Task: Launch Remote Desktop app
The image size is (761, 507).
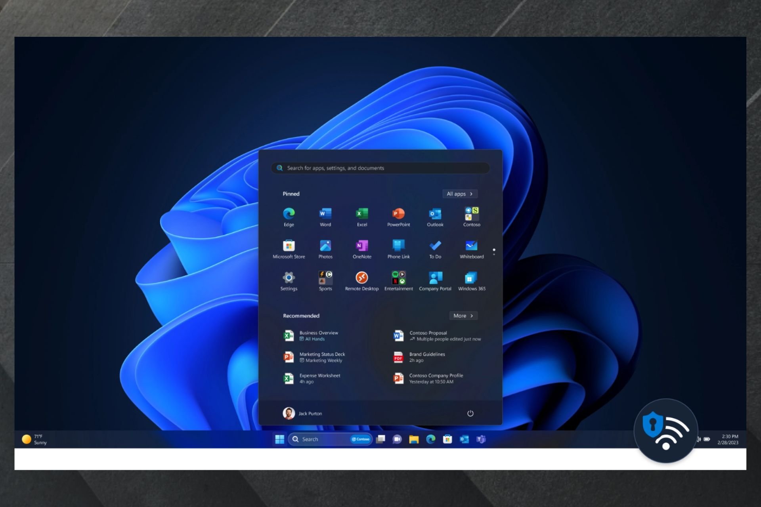Action: [361, 278]
